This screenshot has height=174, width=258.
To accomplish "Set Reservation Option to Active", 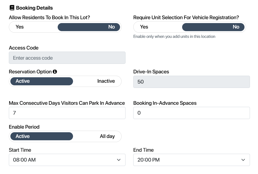I will tap(42, 81).
